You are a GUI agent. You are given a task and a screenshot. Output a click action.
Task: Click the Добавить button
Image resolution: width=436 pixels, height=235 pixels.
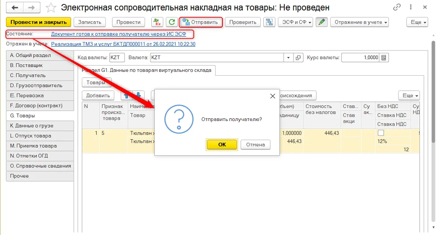point(98,95)
